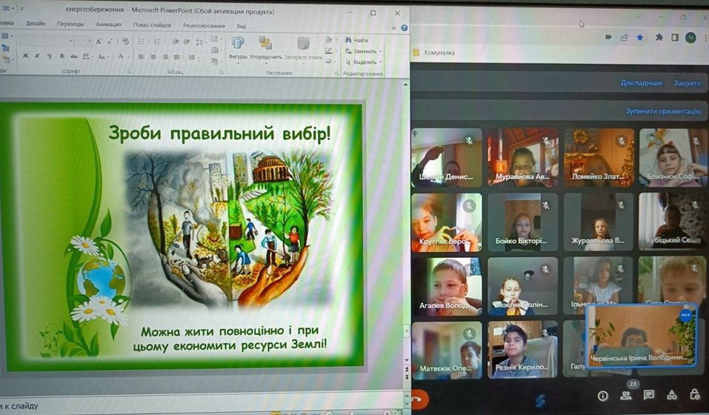Open Font (Шрифт) dialog launcher

[130, 72]
